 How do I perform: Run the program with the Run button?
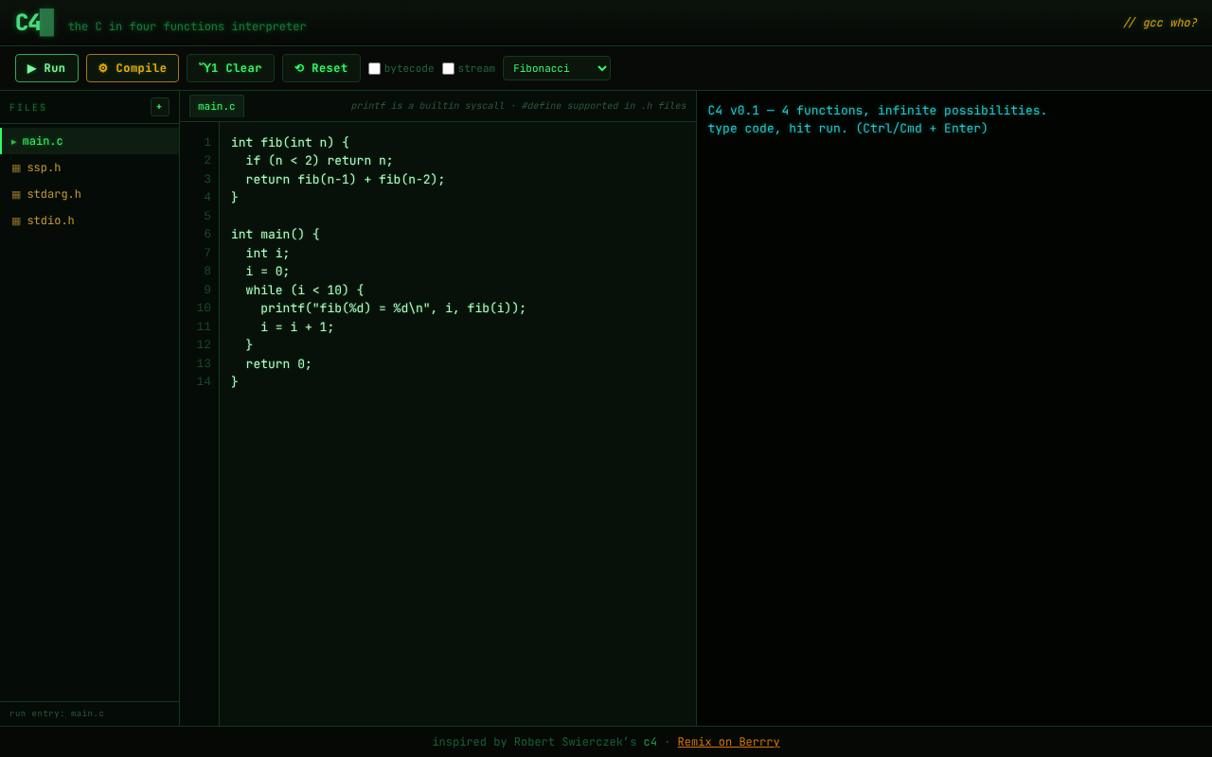tap(46, 68)
